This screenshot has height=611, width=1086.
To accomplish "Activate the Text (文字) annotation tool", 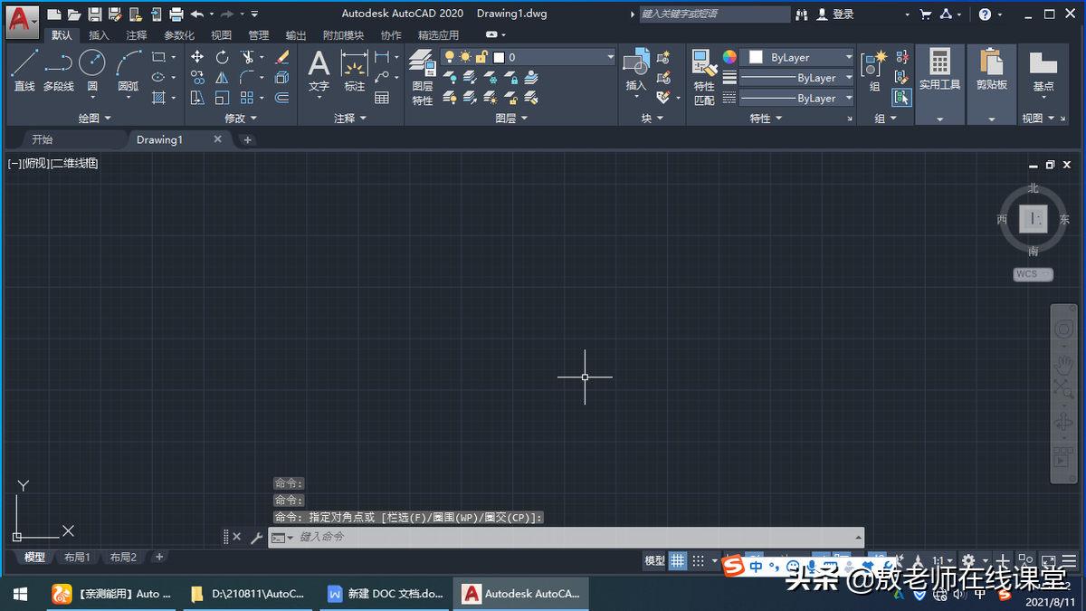I will (x=319, y=70).
